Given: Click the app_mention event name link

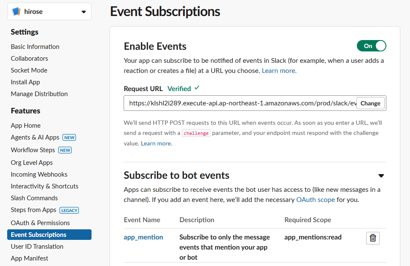Looking at the screenshot, I should point(143,237).
